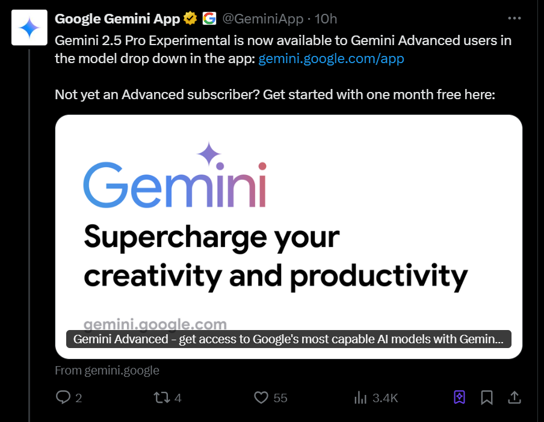The height and width of the screenshot is (422, 544).
Task: Click the gold verified badge
Action: point(189,18)
